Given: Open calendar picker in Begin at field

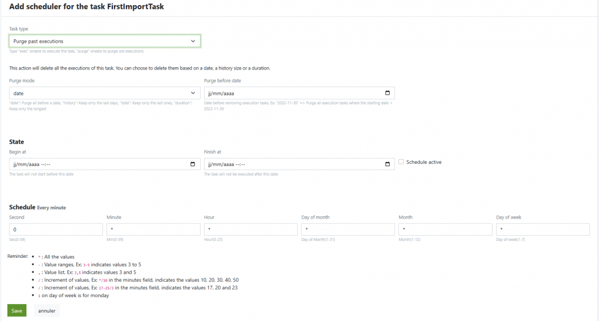Looking at the screenshot, I should pyautogui.click(x=193, y=164).
